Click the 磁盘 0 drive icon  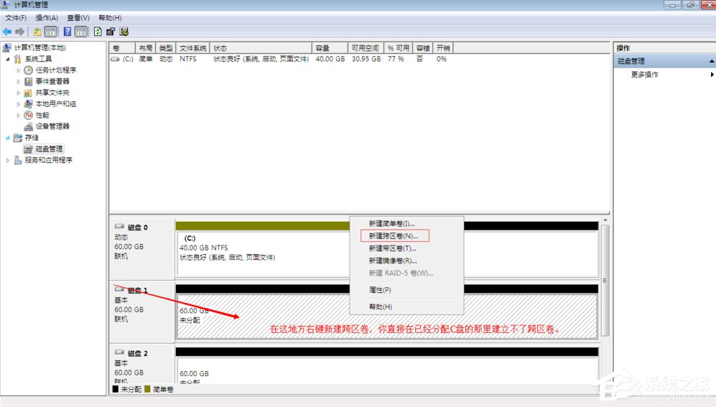tap(120, 226)
